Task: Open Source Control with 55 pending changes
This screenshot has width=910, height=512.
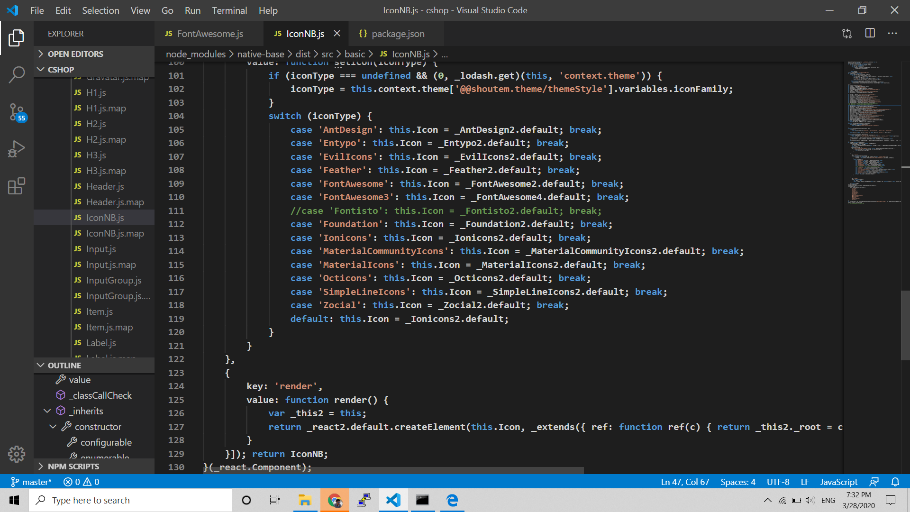Action: coord(17,112)
